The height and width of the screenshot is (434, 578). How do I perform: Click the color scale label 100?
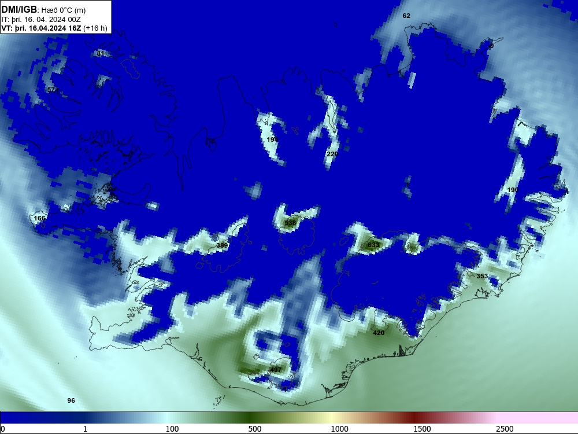[x=172, y=429]
